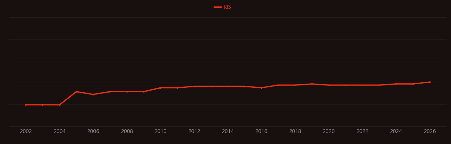
Task: Select the 2024 data point on RIS line
Action: 396,84
